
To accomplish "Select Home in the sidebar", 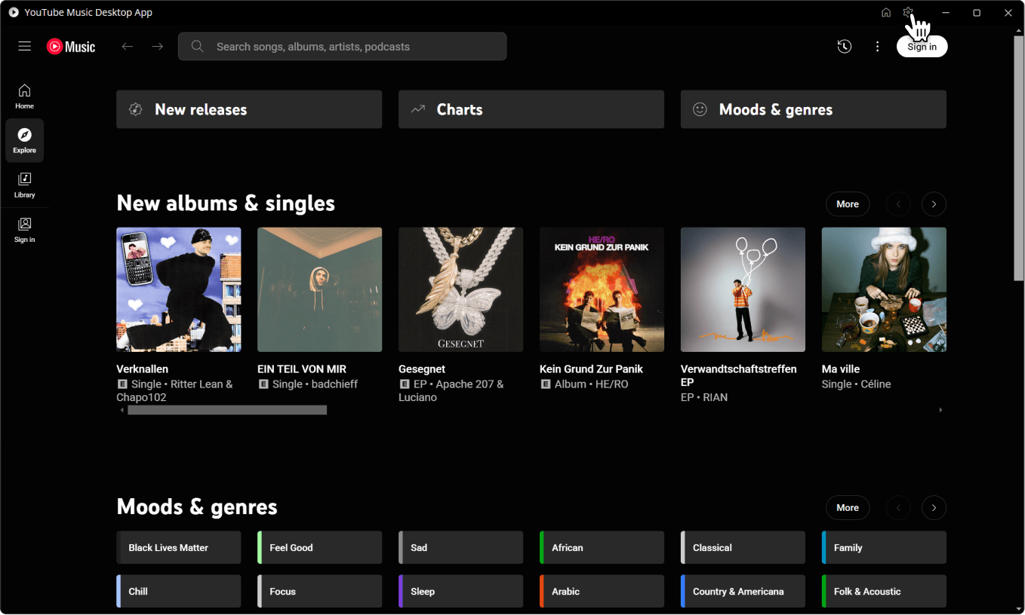I will (25, 96).
